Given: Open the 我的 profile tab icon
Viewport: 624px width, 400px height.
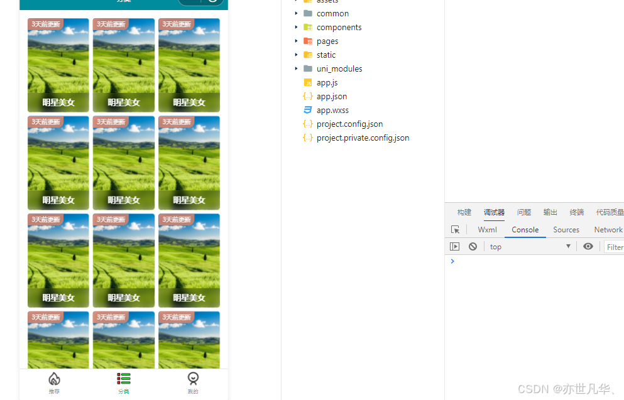Looking at the screenshot, I should click(x=193, y=379).
